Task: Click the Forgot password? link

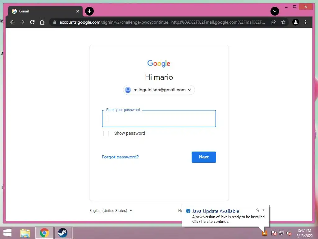Action: point(120,157)
